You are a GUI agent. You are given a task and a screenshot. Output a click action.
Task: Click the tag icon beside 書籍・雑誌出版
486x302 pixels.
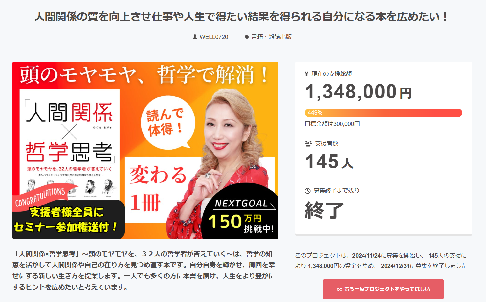tap(247, 37)
